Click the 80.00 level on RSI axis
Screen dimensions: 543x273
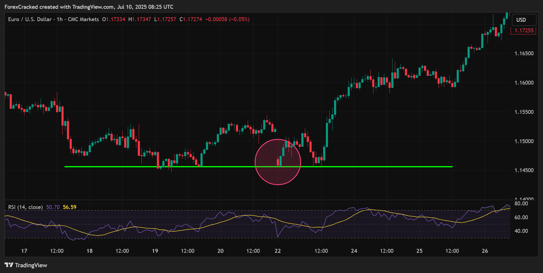(x=521, y=204)
